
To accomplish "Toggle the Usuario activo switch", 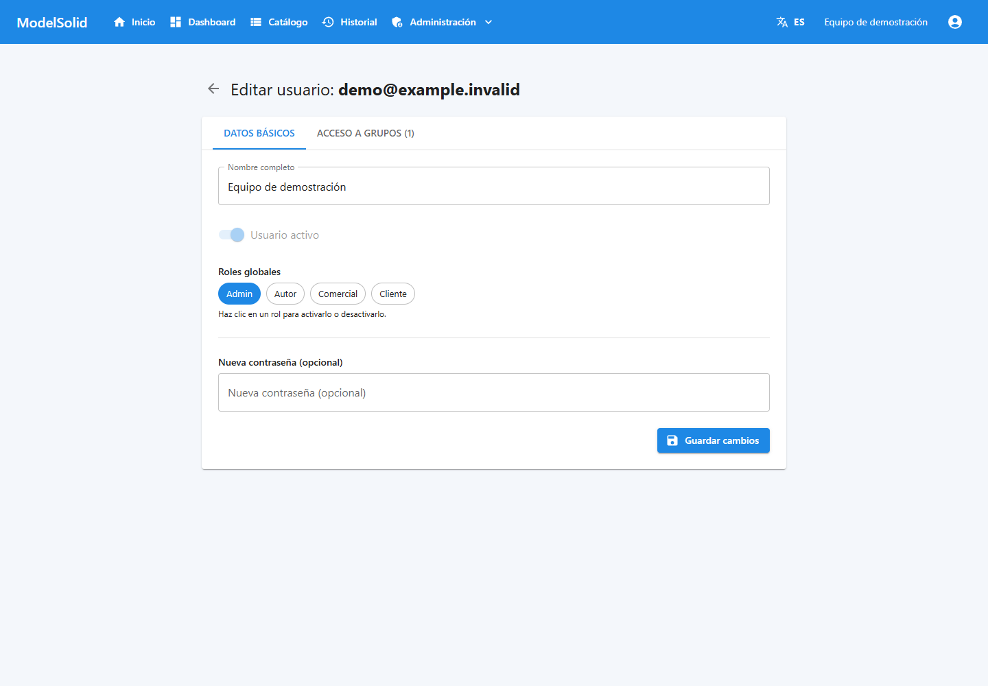I will [x=231, y=235].
